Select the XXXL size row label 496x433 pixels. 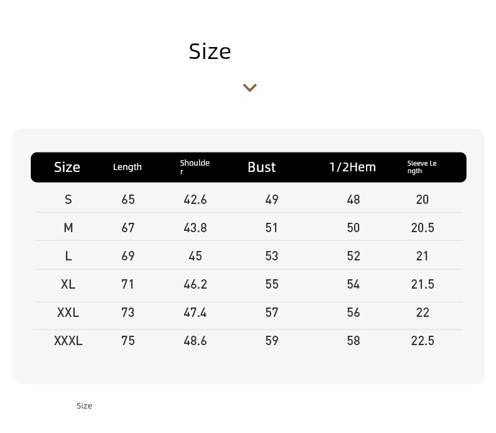(x=68, y=340)
